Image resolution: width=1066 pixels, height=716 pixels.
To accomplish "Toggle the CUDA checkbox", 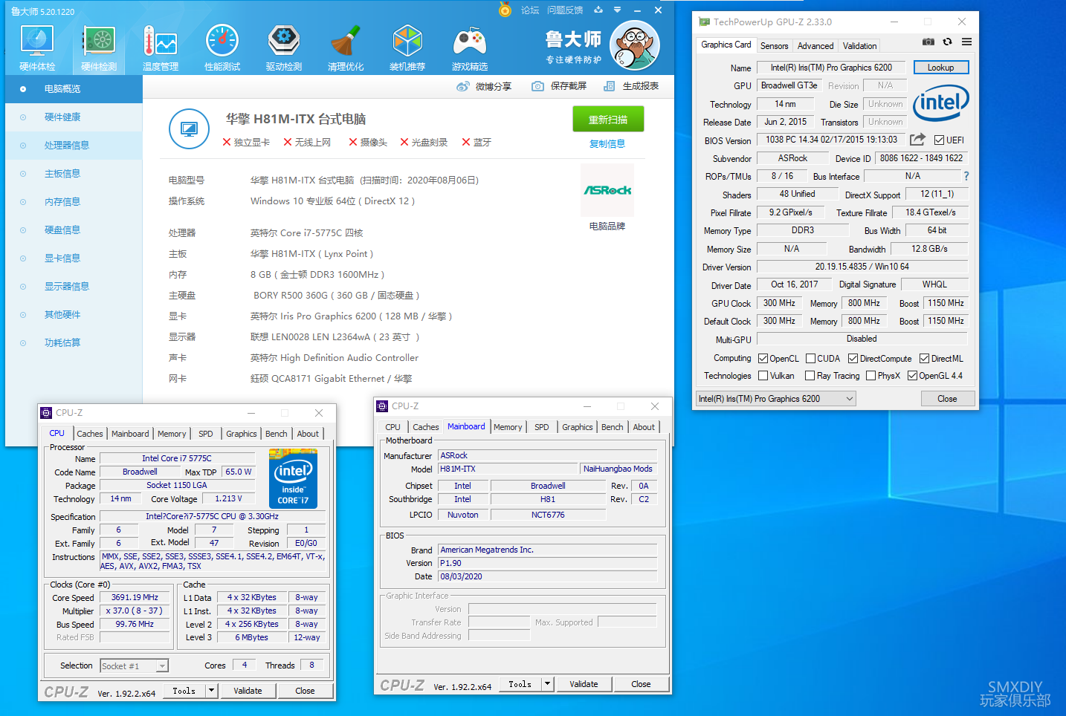I will click(x=810, y=358).
